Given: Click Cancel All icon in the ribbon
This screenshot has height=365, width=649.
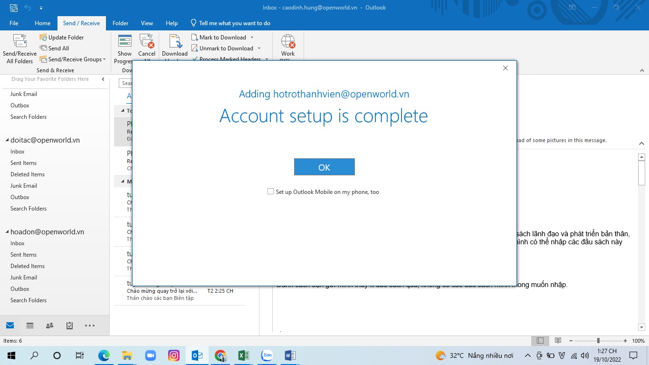Looking at the screenshot, I should [147, 41].
